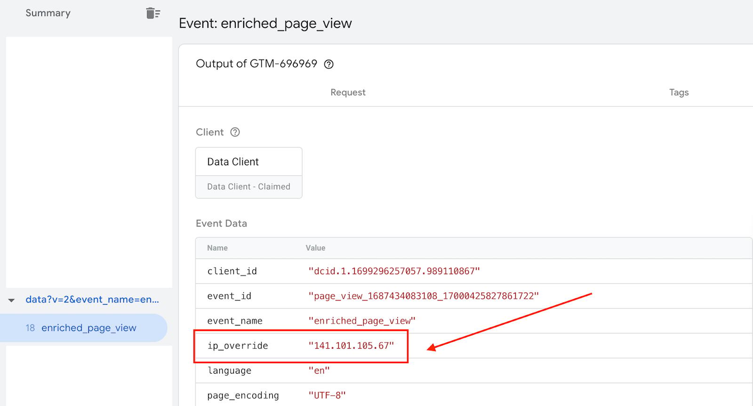
Task: Select the event_name value "enriched_page_view"
Action: (x=362, y=321)
